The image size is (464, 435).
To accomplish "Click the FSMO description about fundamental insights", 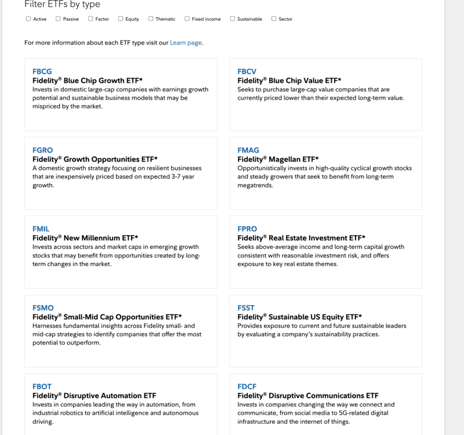I will coord(117,334).
